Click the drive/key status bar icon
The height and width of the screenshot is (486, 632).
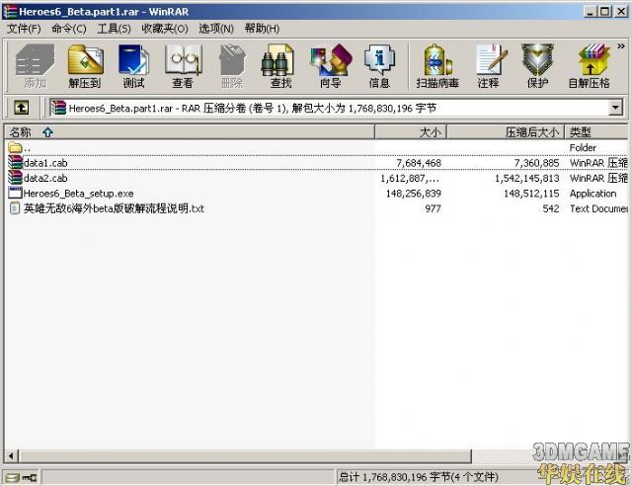coord(21,478)
